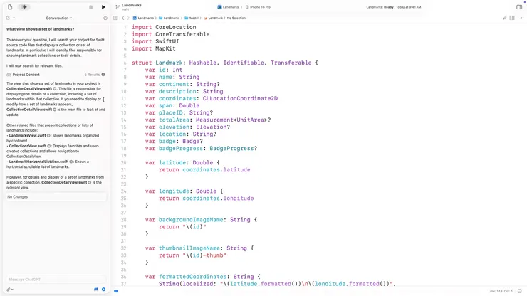527x296 pixels.
Task: Add editor on right
Action: 521,18
